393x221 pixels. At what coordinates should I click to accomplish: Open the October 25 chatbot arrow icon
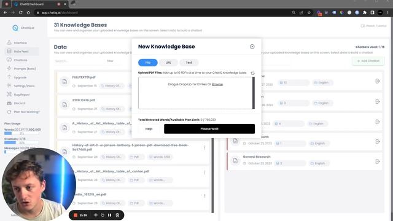[x=378, y=142]
